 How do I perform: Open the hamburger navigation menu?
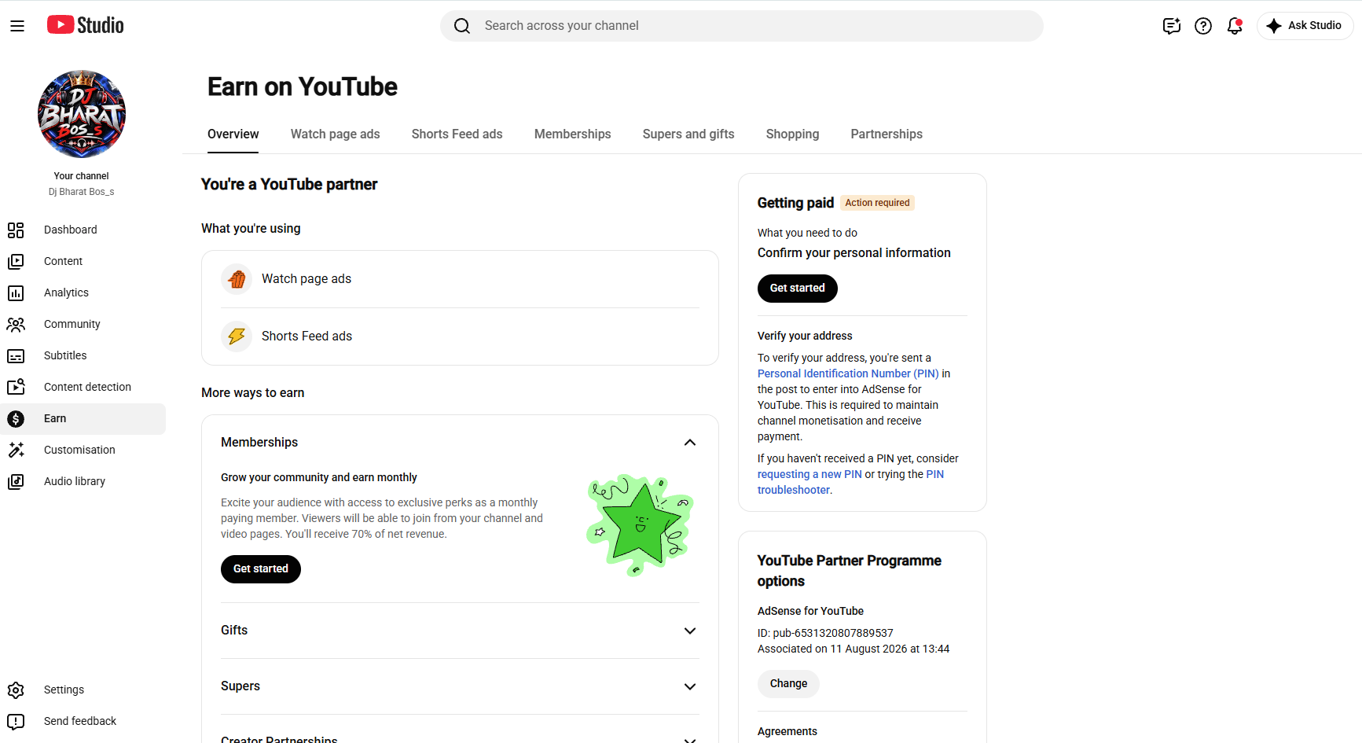point(17,26)
